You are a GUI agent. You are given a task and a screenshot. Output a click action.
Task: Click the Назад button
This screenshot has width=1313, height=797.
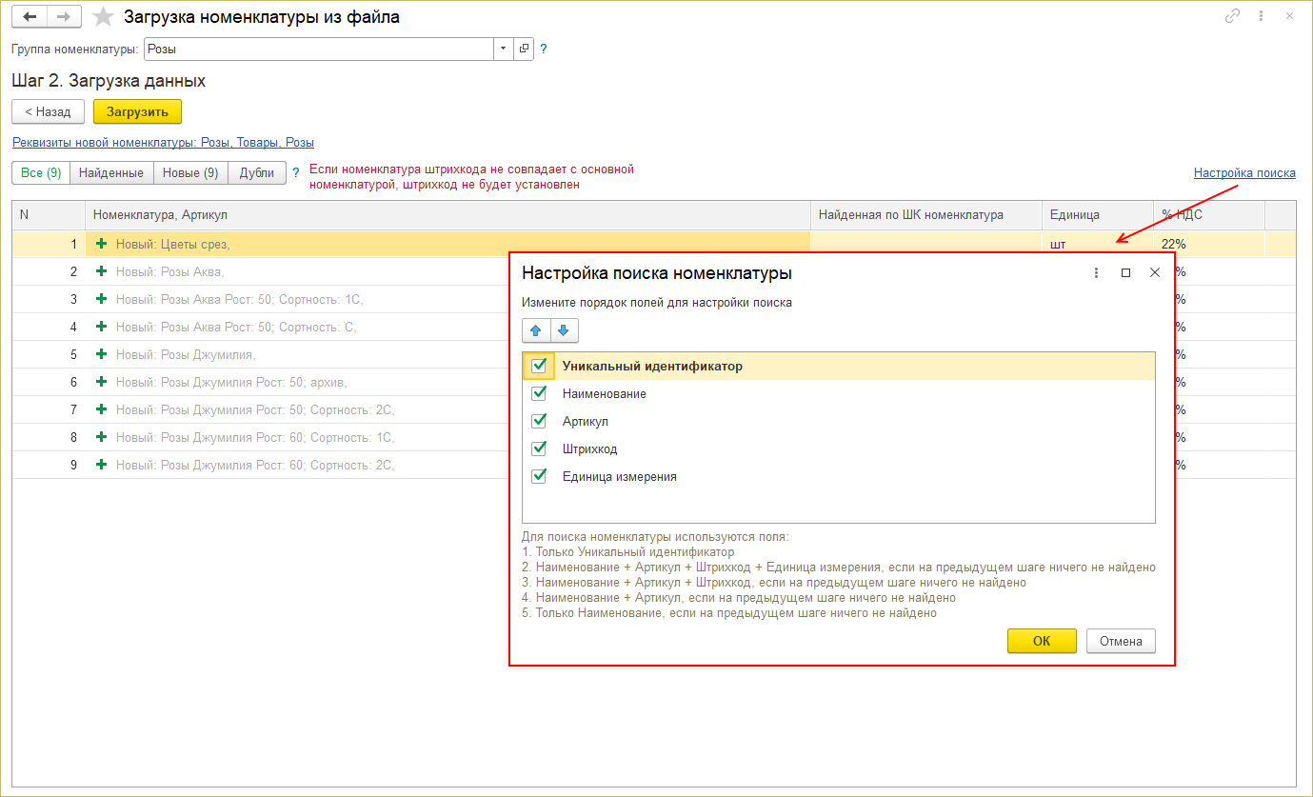click(x=48, y=111)
